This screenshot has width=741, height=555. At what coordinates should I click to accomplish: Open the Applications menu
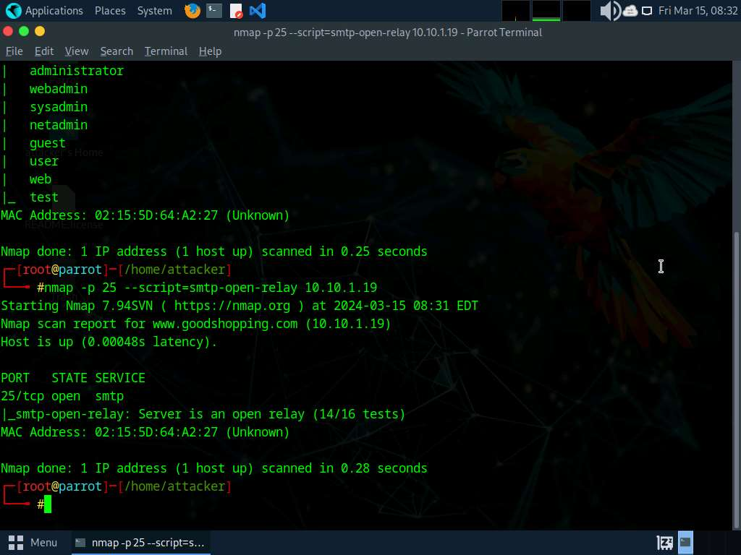pos(54,11)
